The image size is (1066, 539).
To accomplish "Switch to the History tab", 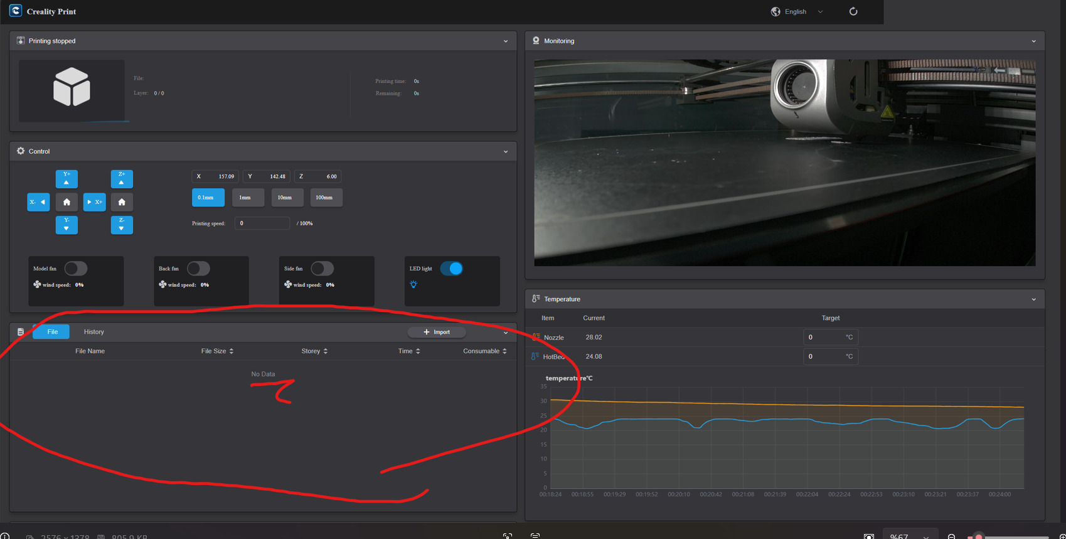I will pos(94,332).
